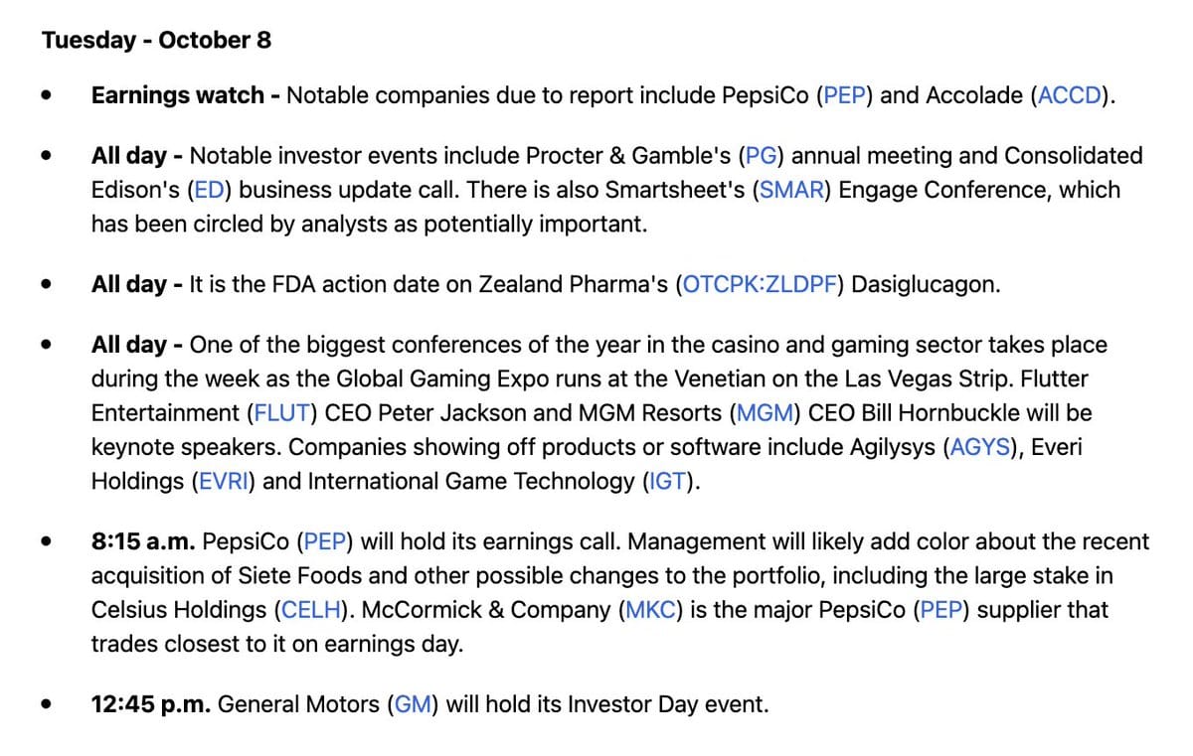Open the IGT ticker link
1193x756 pixels.
666,482
